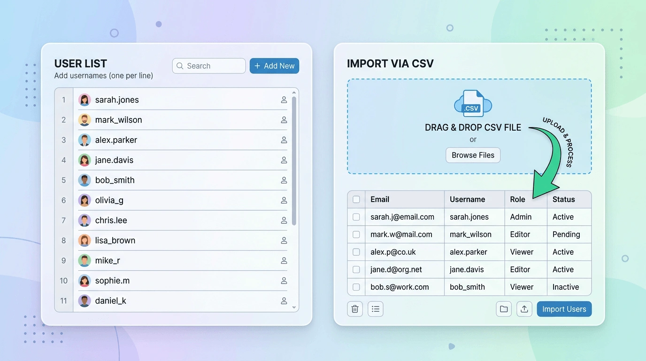Image resolution: width=646 pixels, height=361 pixels.
Task: Click the person icon beside sarah.jones
Action: [x=284, y=100]
